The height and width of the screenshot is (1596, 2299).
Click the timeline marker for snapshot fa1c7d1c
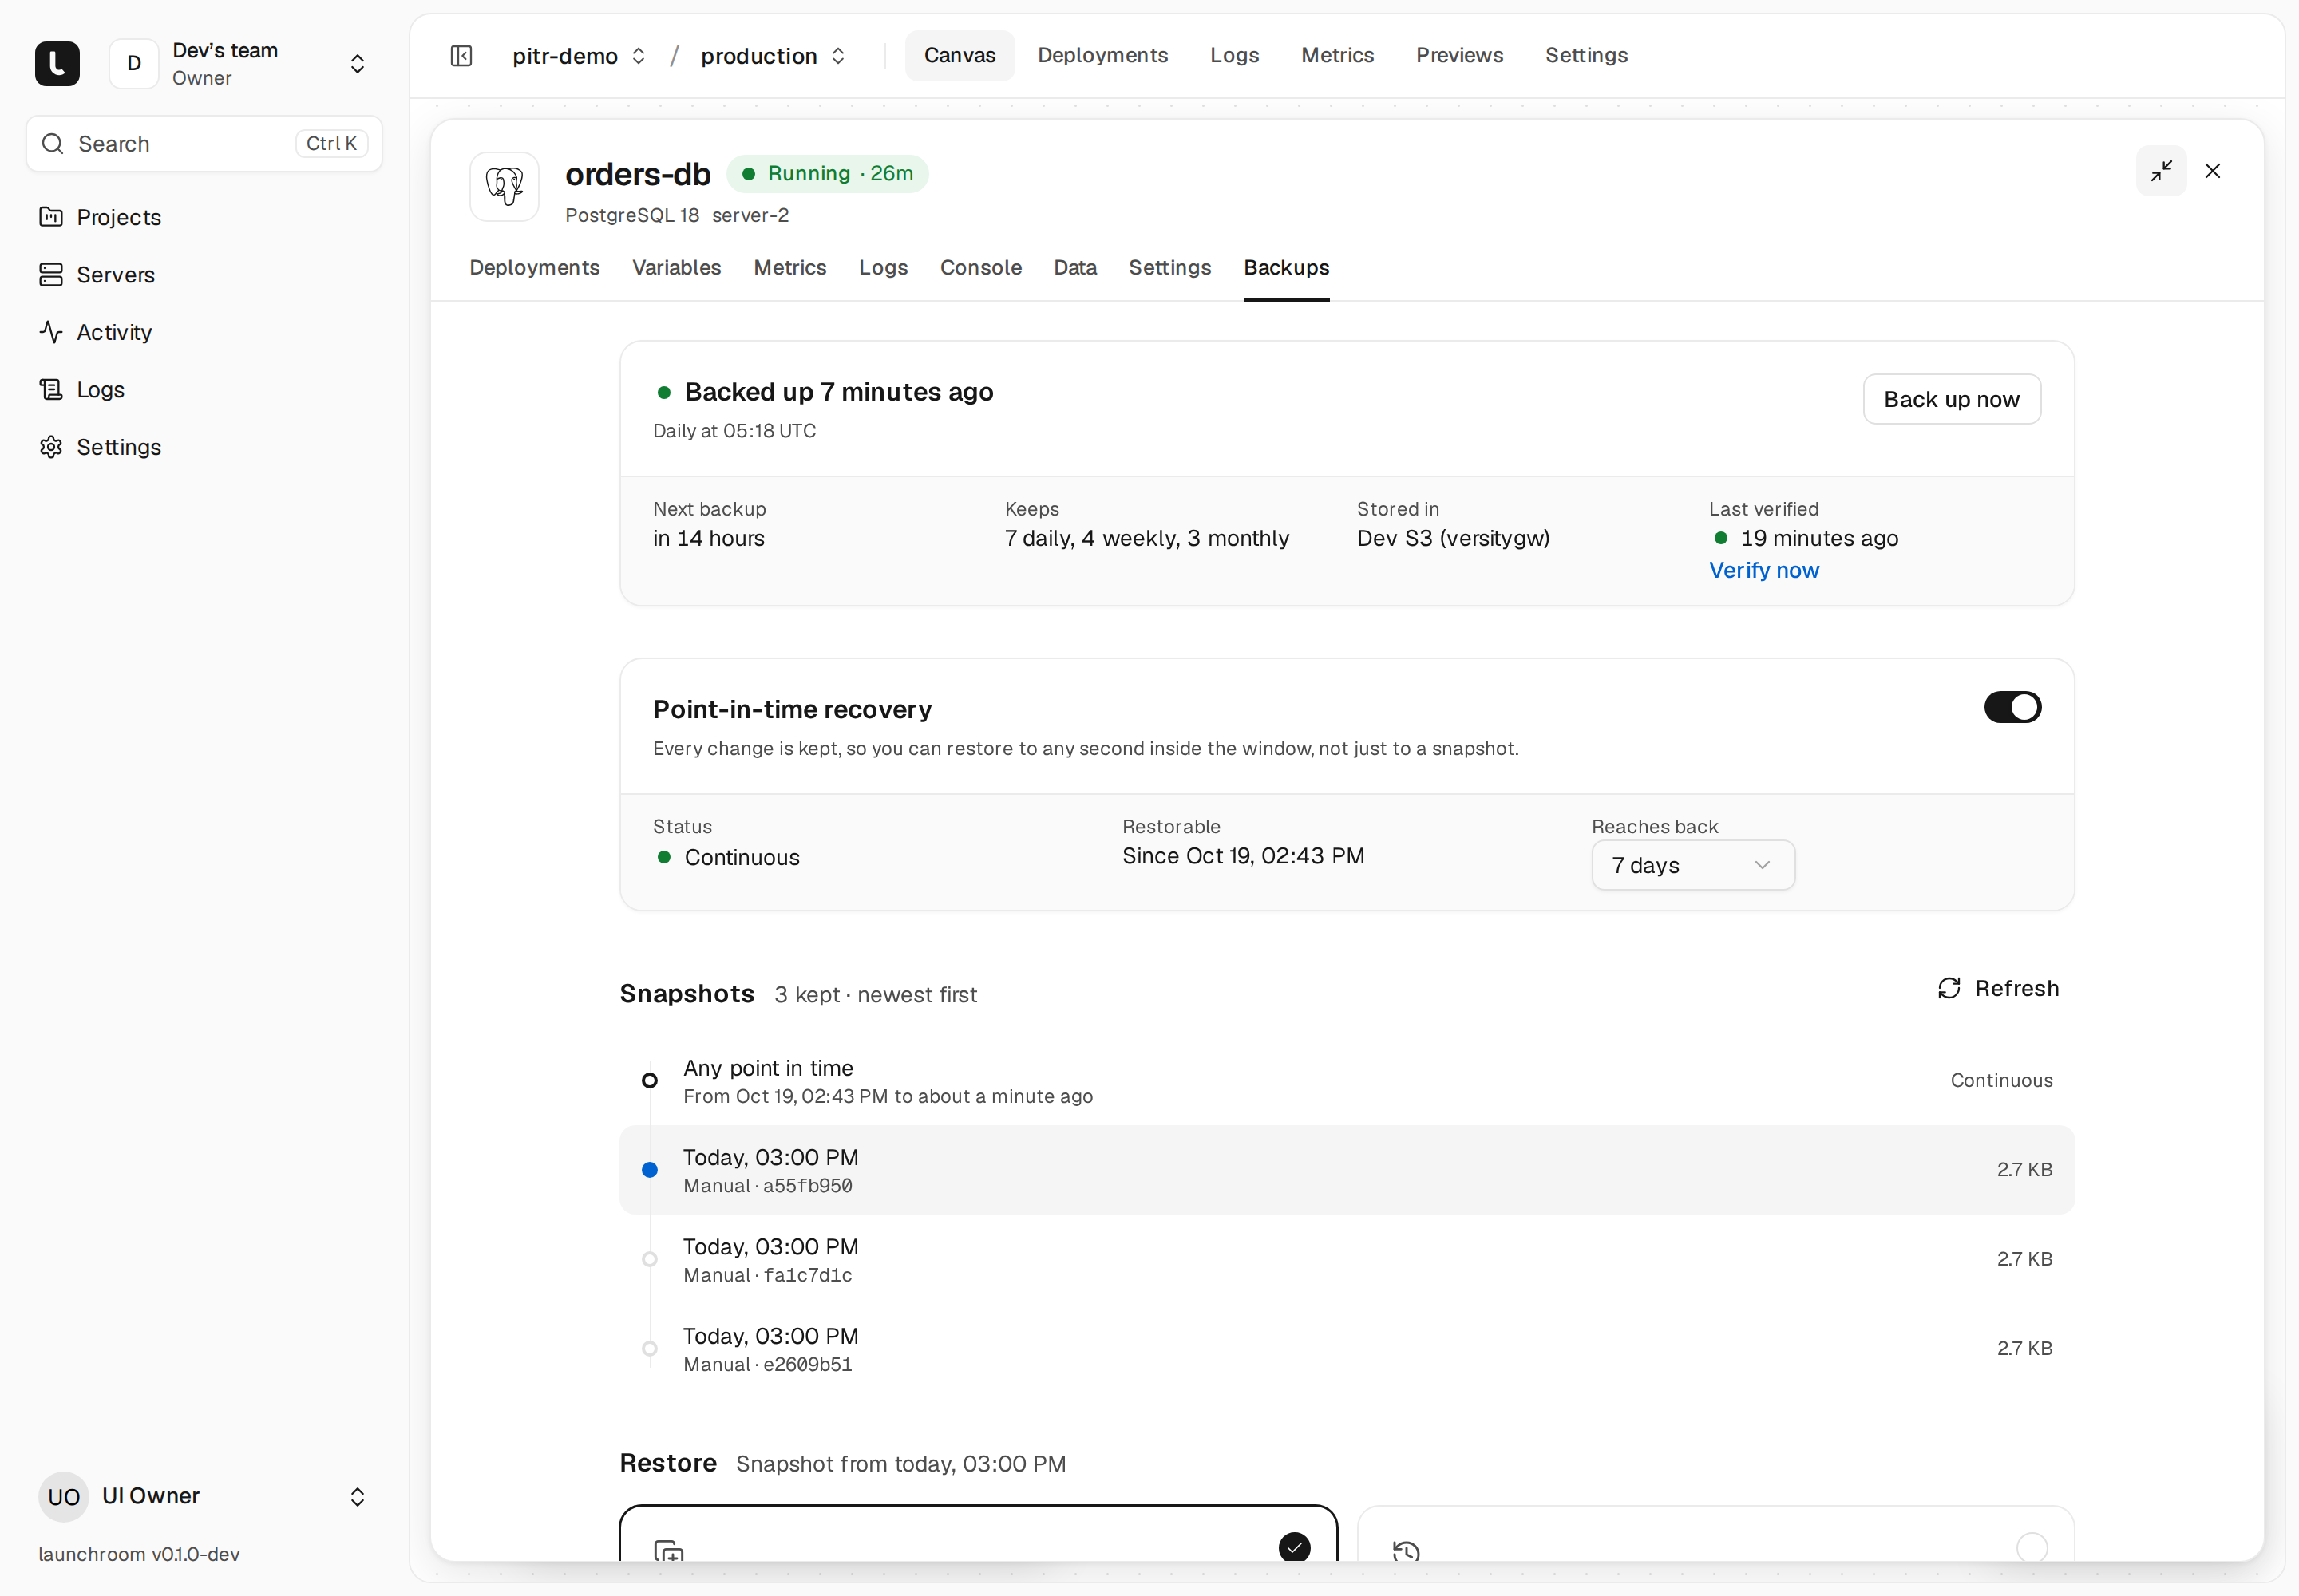click(x=649, y=1260)
